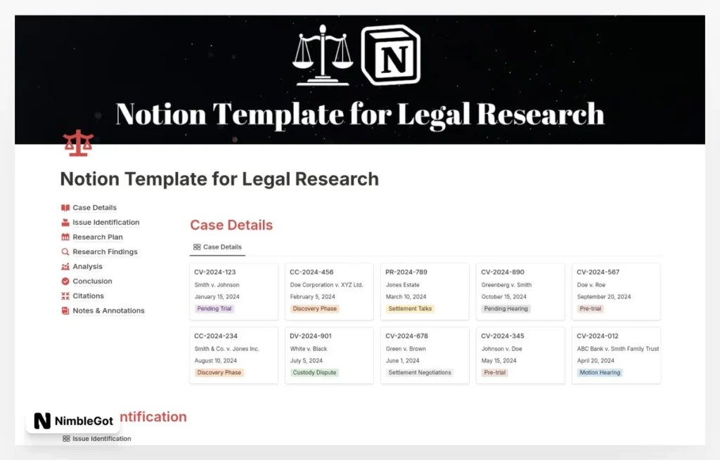This screenshot has height=460, width=720.
Task: Click the Citations icon in sidebar
Action: pyautogui.click(x=65, y=296)
